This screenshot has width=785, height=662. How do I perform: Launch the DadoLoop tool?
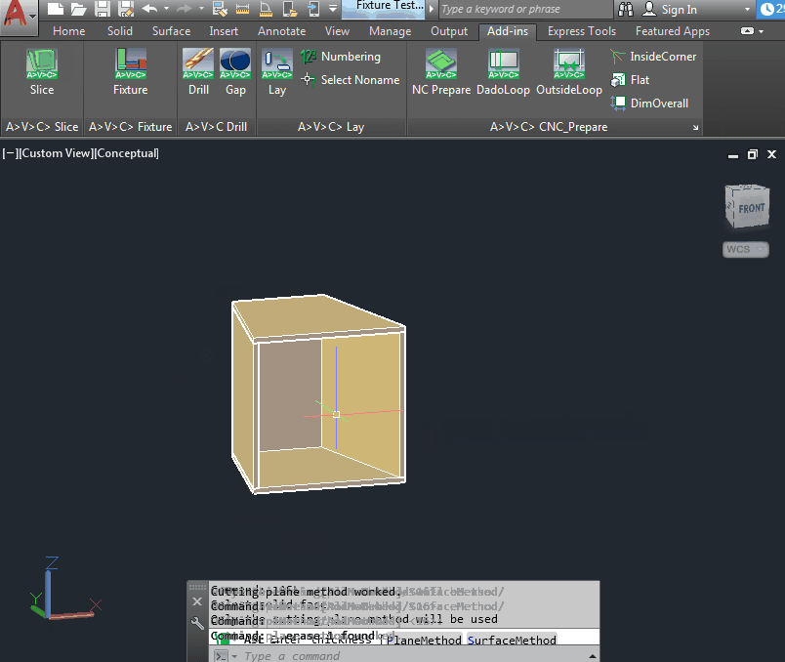click(503, 71)
